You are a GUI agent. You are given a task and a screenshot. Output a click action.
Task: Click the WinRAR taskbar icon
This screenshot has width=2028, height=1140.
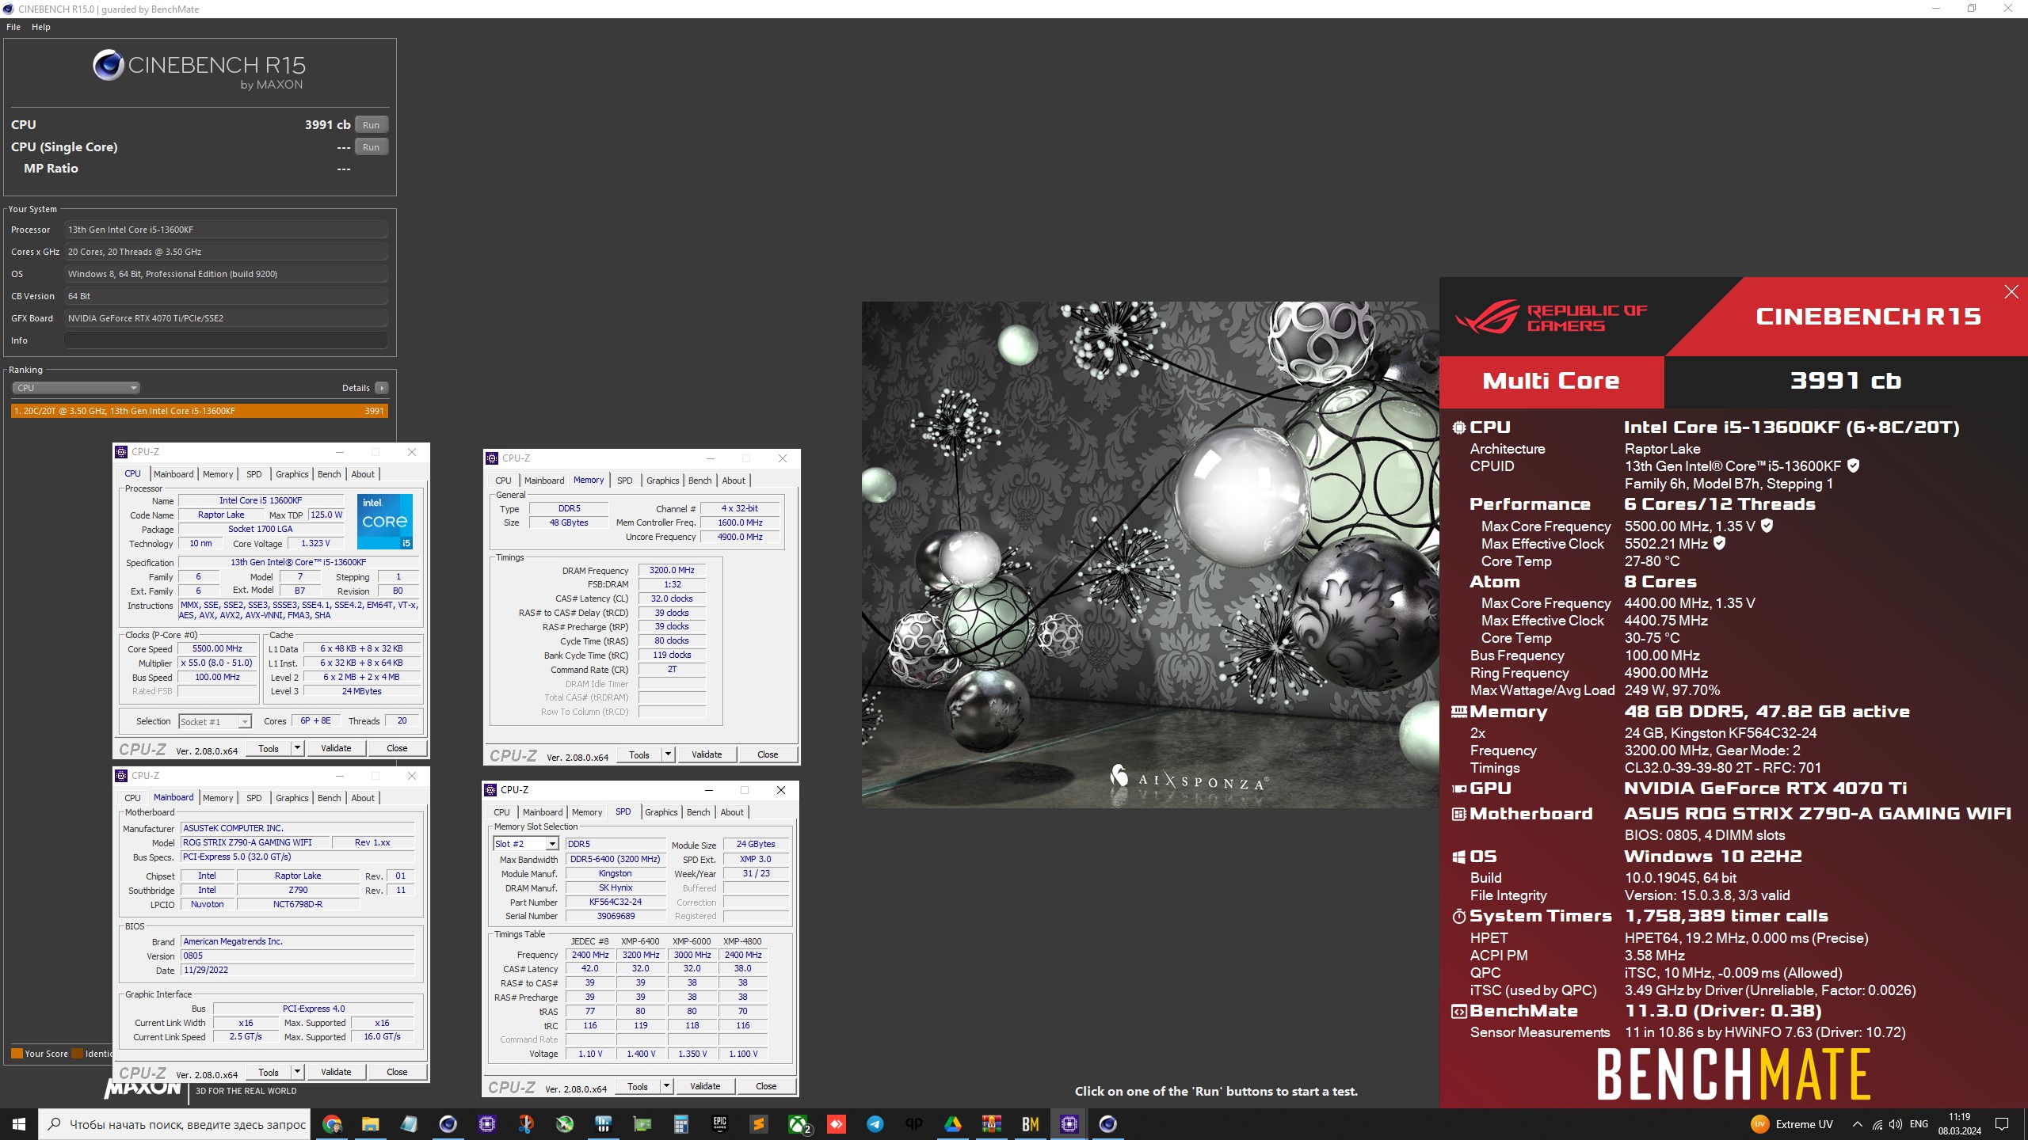click(991, 1123)
